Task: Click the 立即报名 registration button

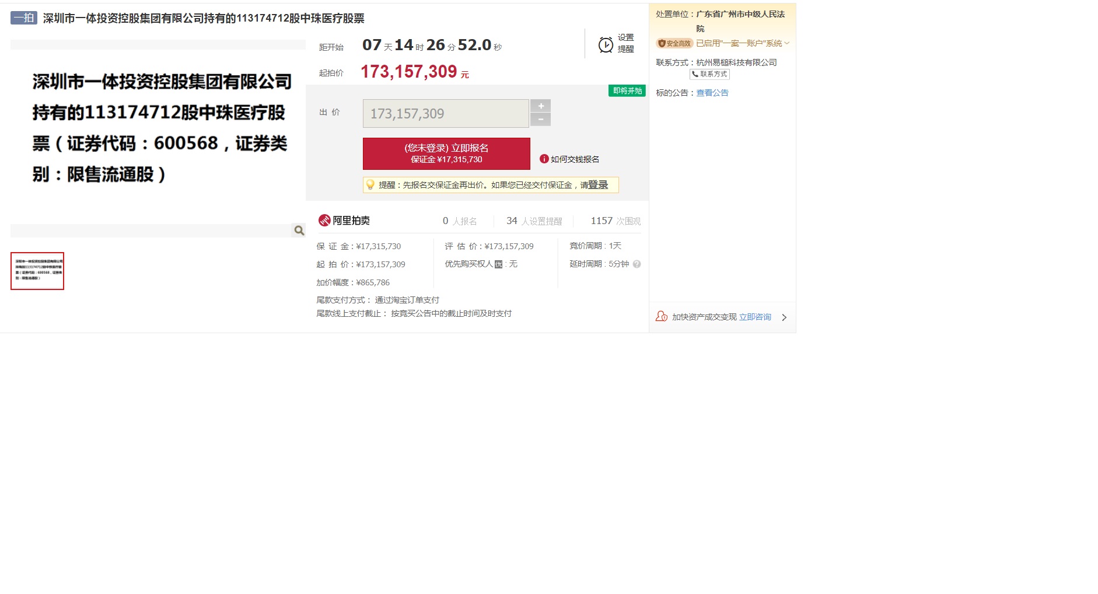Action: coord(446,153)
